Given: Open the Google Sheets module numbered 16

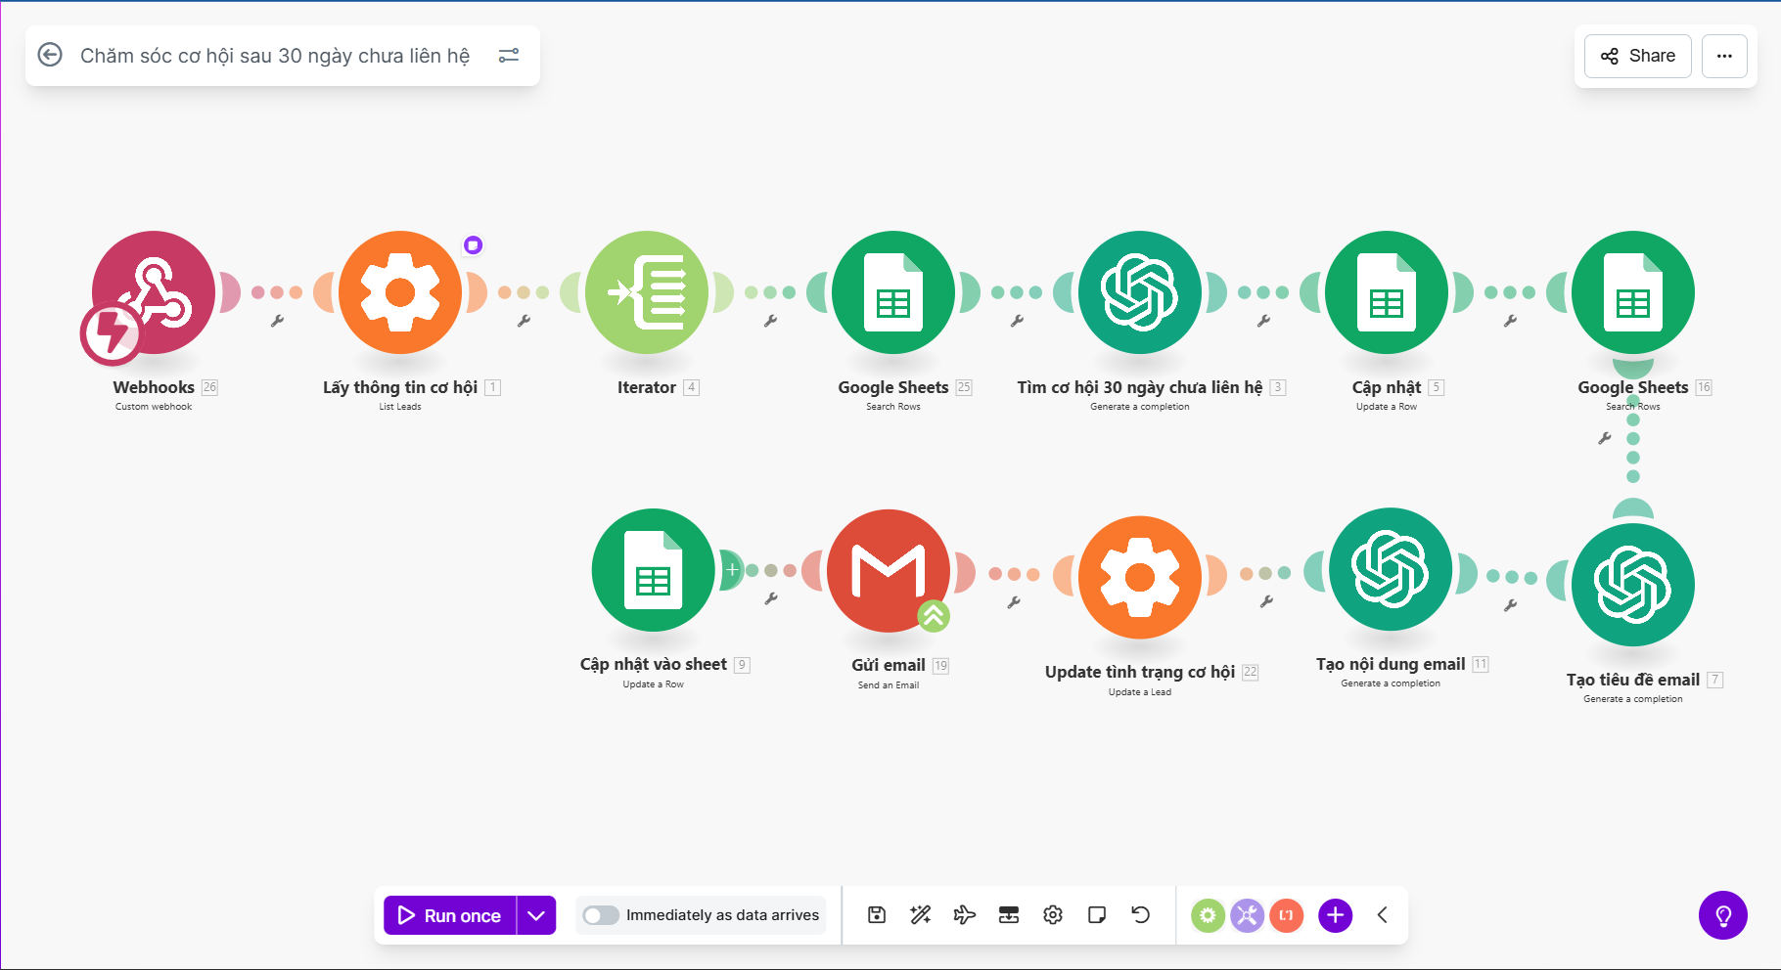Looking at the screenshot, I should [1633, 292].
